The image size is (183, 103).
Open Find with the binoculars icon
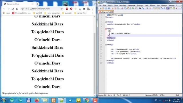pyautogui.click(x=140, y=8)
